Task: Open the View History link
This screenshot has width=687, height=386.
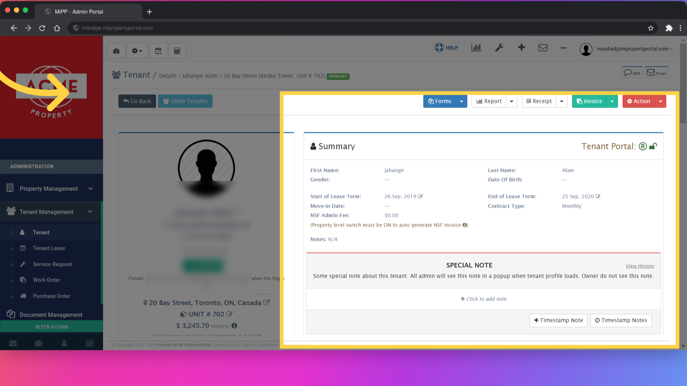Action: point(640,266)
